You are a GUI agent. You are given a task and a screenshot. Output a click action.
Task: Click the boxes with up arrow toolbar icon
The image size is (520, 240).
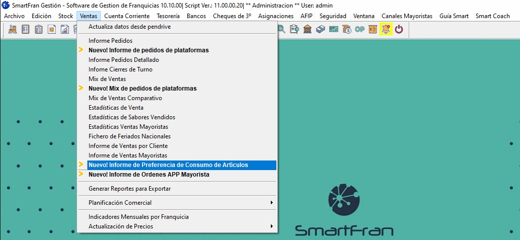12,29
